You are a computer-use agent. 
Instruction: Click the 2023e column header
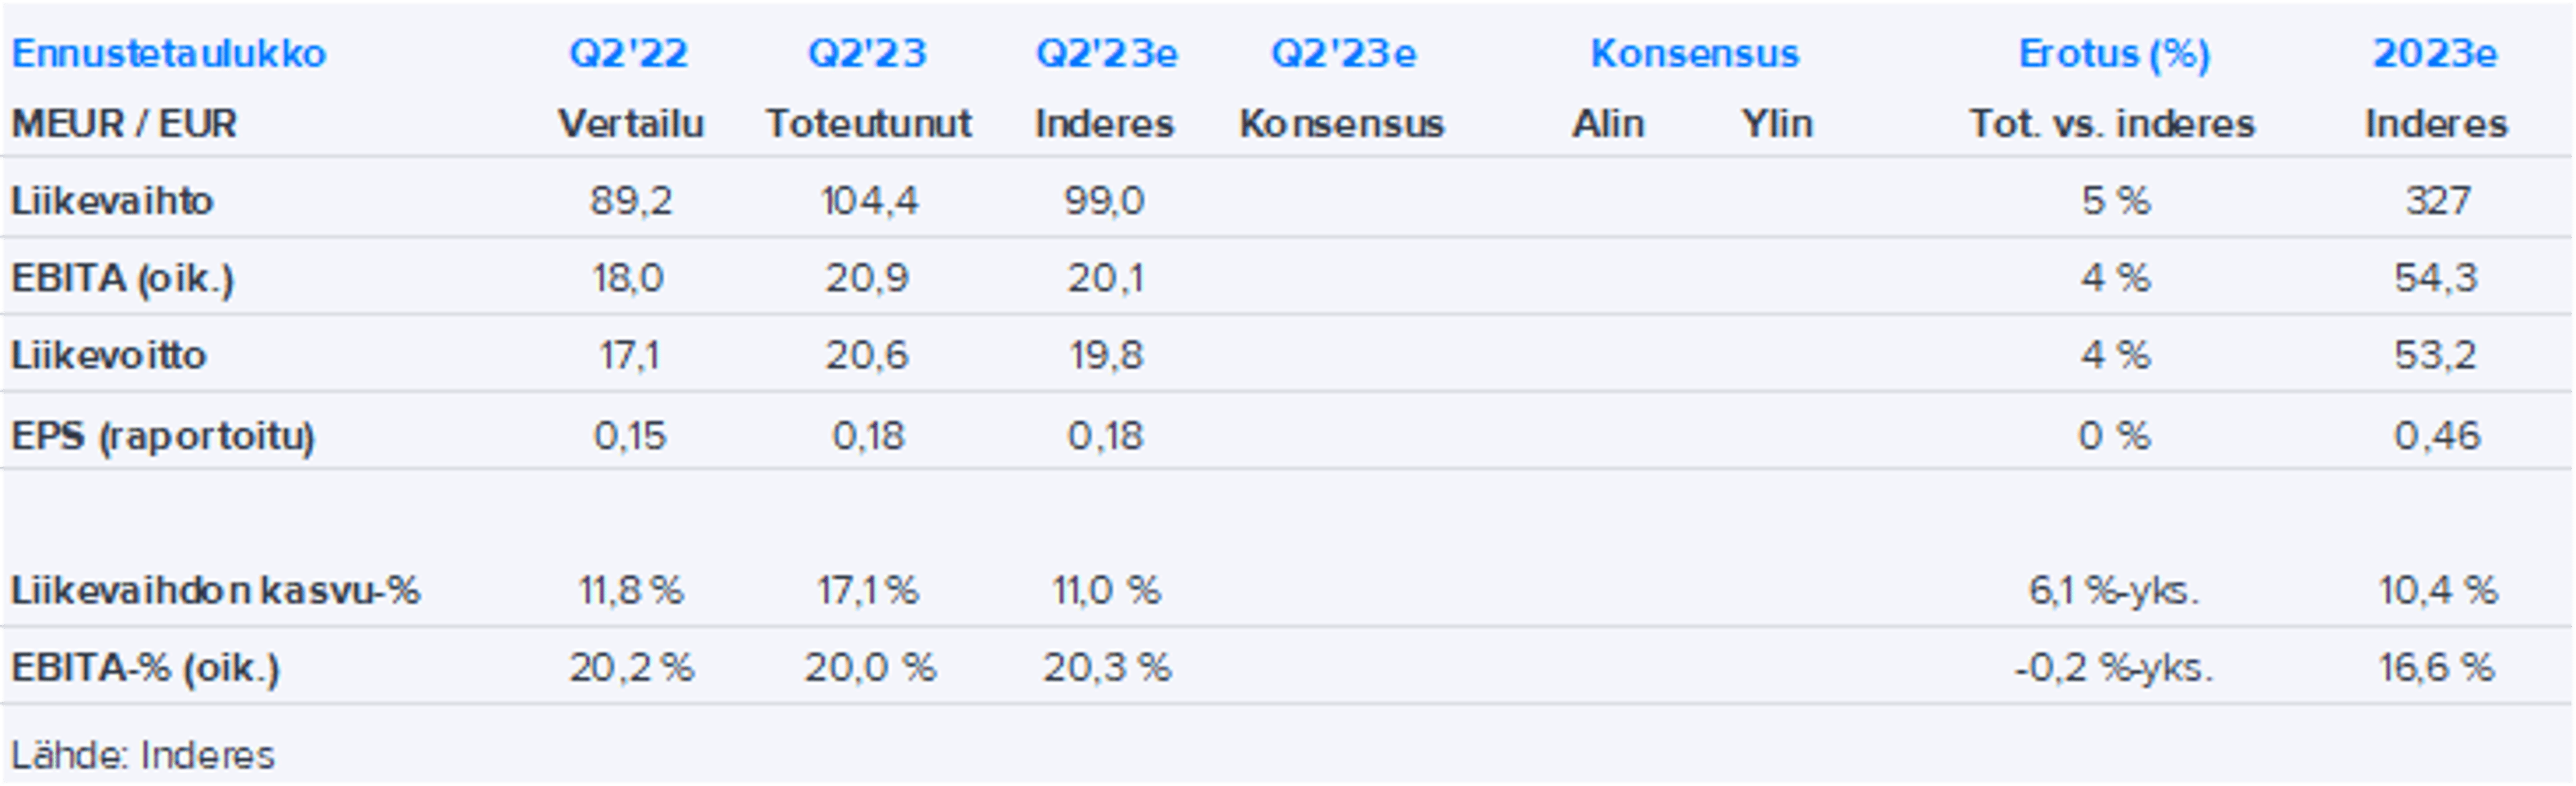tap(2435, 53)
